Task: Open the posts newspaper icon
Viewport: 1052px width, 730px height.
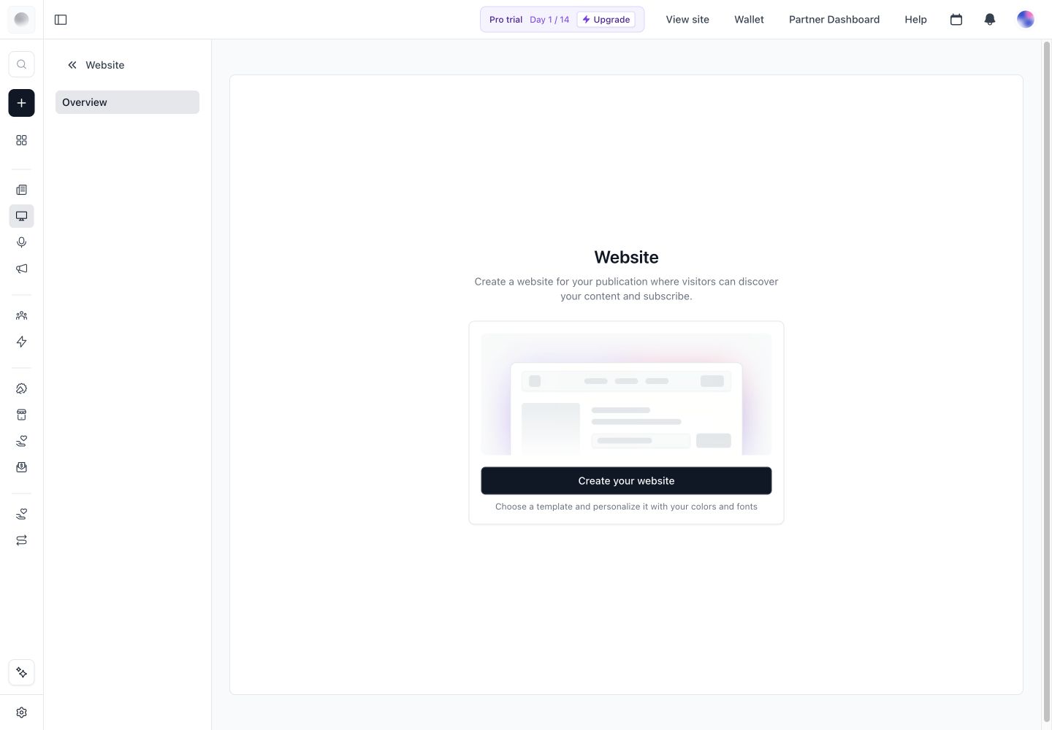Action: point(21,190)
